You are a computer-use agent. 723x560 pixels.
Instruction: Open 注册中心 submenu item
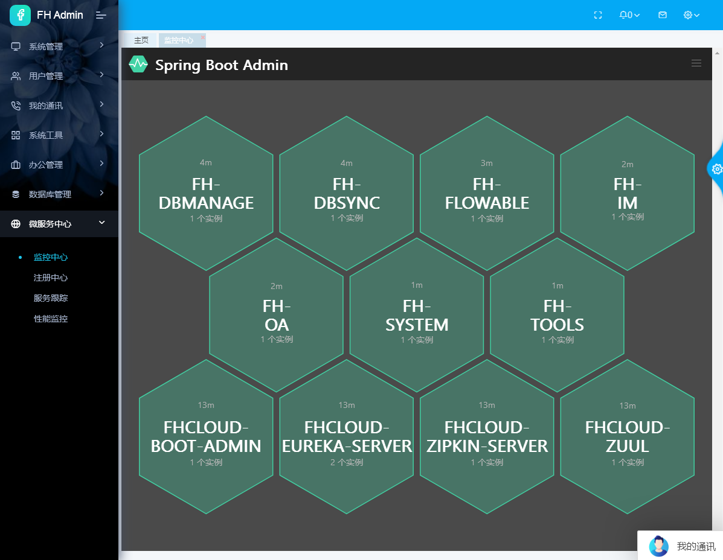(51, 278)
